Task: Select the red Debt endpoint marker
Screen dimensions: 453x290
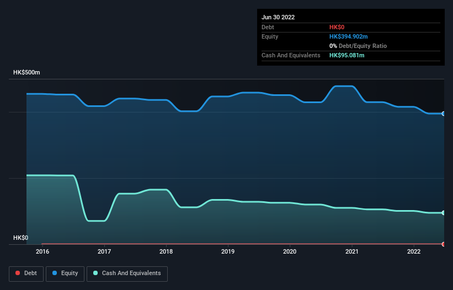Action: [444, 244]
